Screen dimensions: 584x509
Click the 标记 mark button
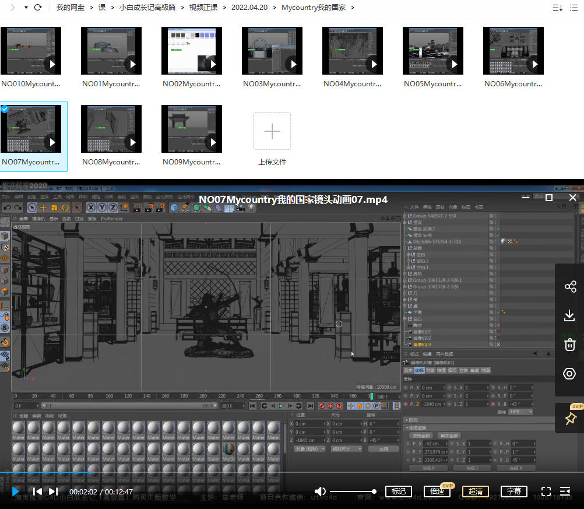point(399,492)
